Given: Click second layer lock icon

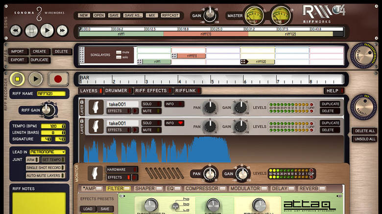Looking at the screenshot, I should click(x=82, y=121).
